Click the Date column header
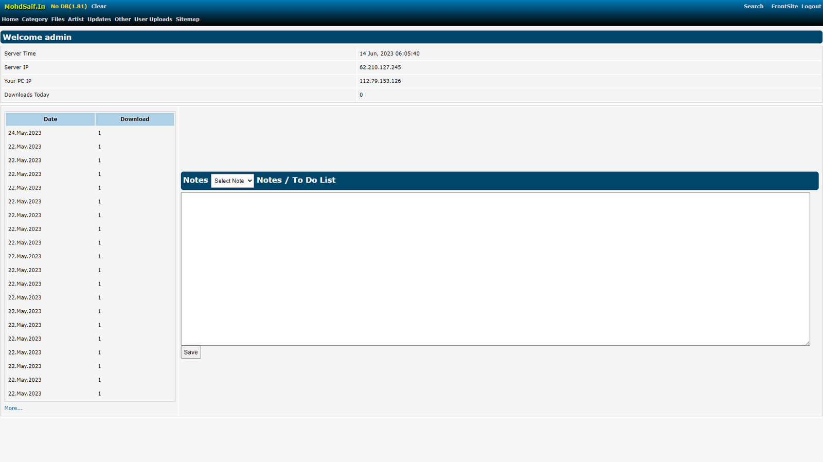Image resolution: width=823 pixels, height=462 pixels. [50, 119]
